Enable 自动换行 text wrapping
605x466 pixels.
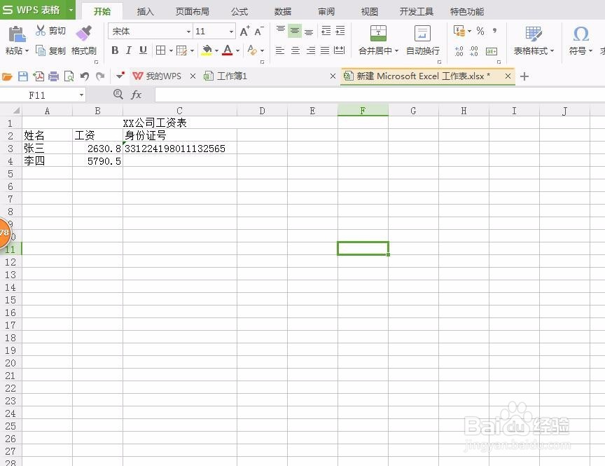coord(422,41)
